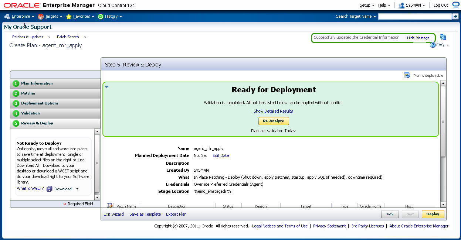Select Validation step

pos(55,113)
